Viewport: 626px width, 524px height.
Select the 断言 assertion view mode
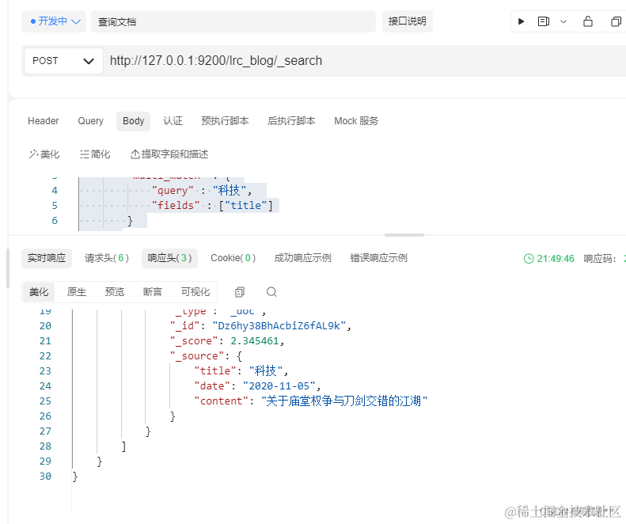(153, 292)
